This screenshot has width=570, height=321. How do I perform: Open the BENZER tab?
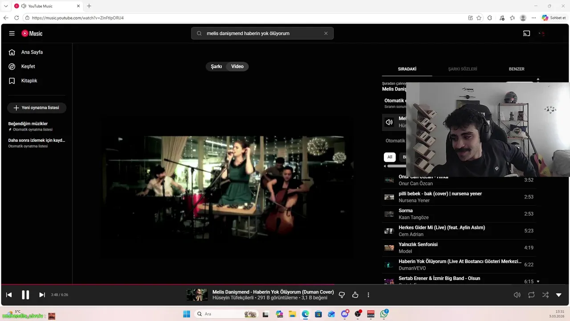pyautogui.click(x=517, y=69)
